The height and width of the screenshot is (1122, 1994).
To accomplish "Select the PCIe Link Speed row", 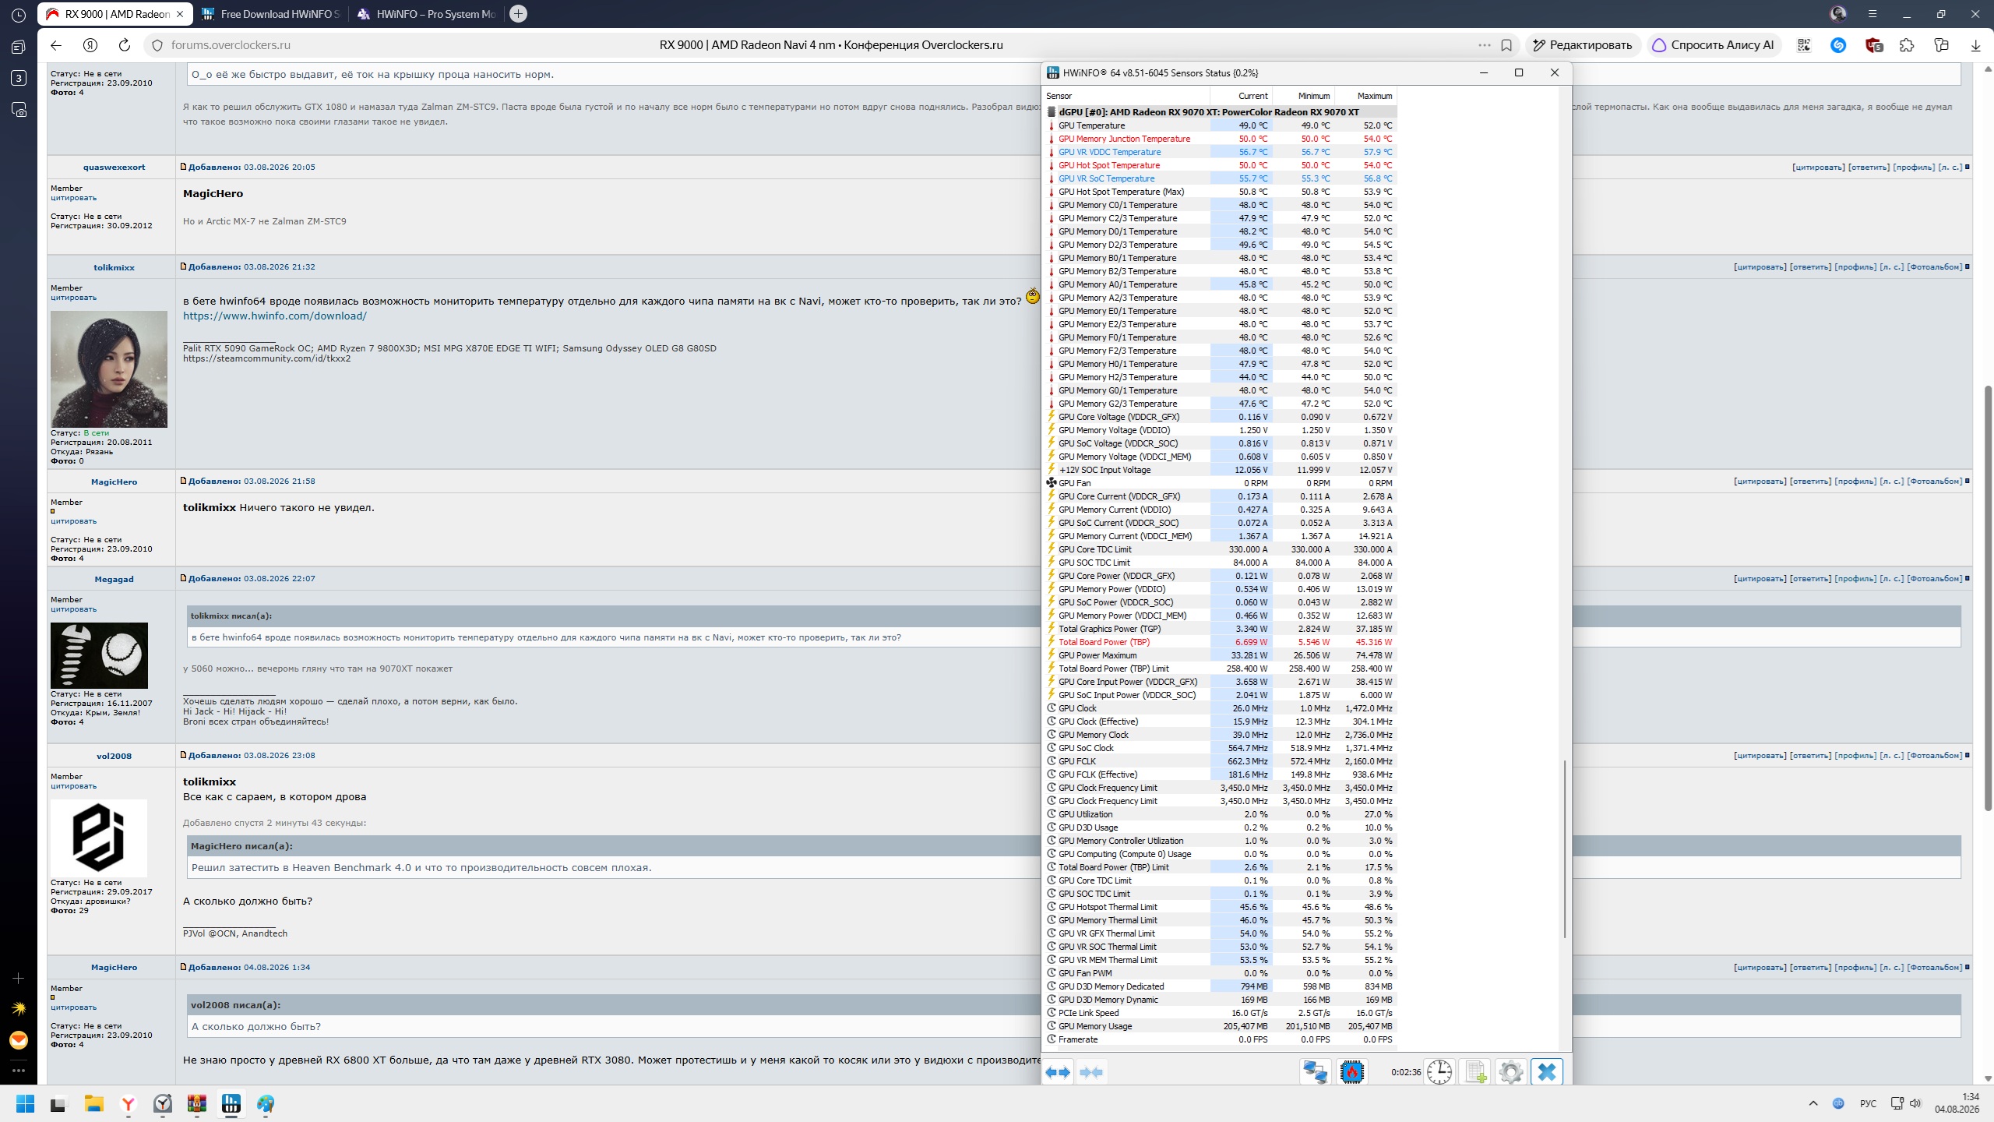I will tap(1221, 1013).
